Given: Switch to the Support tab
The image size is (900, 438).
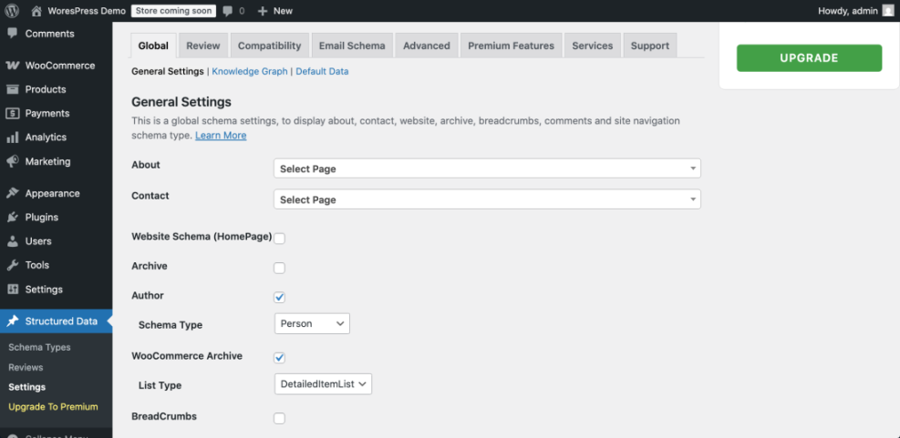Looking at the screenshot, I should point(650,46).
